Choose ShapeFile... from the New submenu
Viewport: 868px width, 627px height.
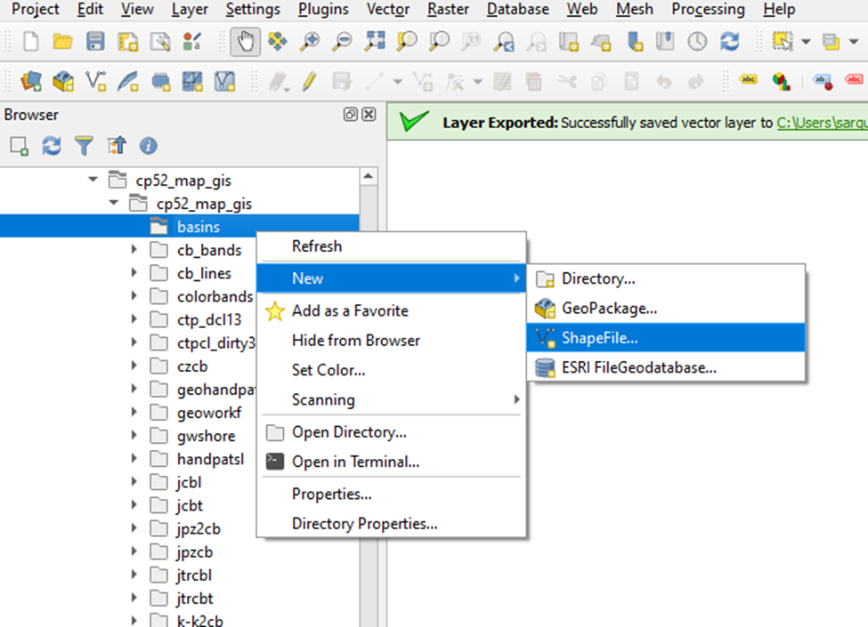(666, 338)
